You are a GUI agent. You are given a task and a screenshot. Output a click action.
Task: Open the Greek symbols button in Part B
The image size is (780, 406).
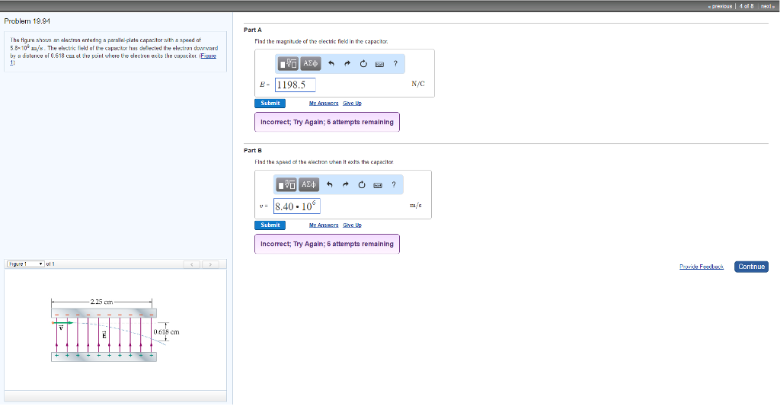[308, 184]
